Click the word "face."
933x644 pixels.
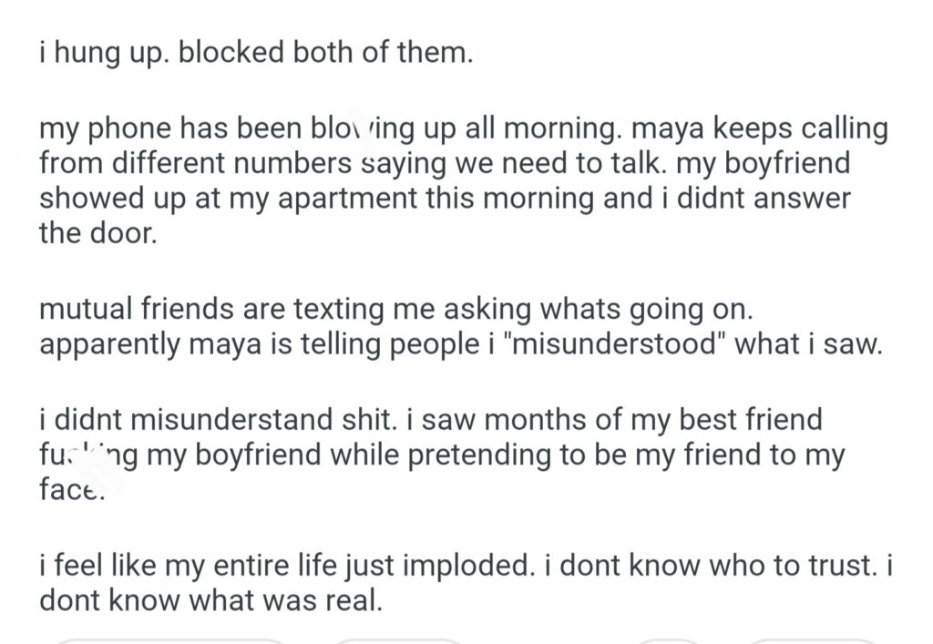point(73,490)
